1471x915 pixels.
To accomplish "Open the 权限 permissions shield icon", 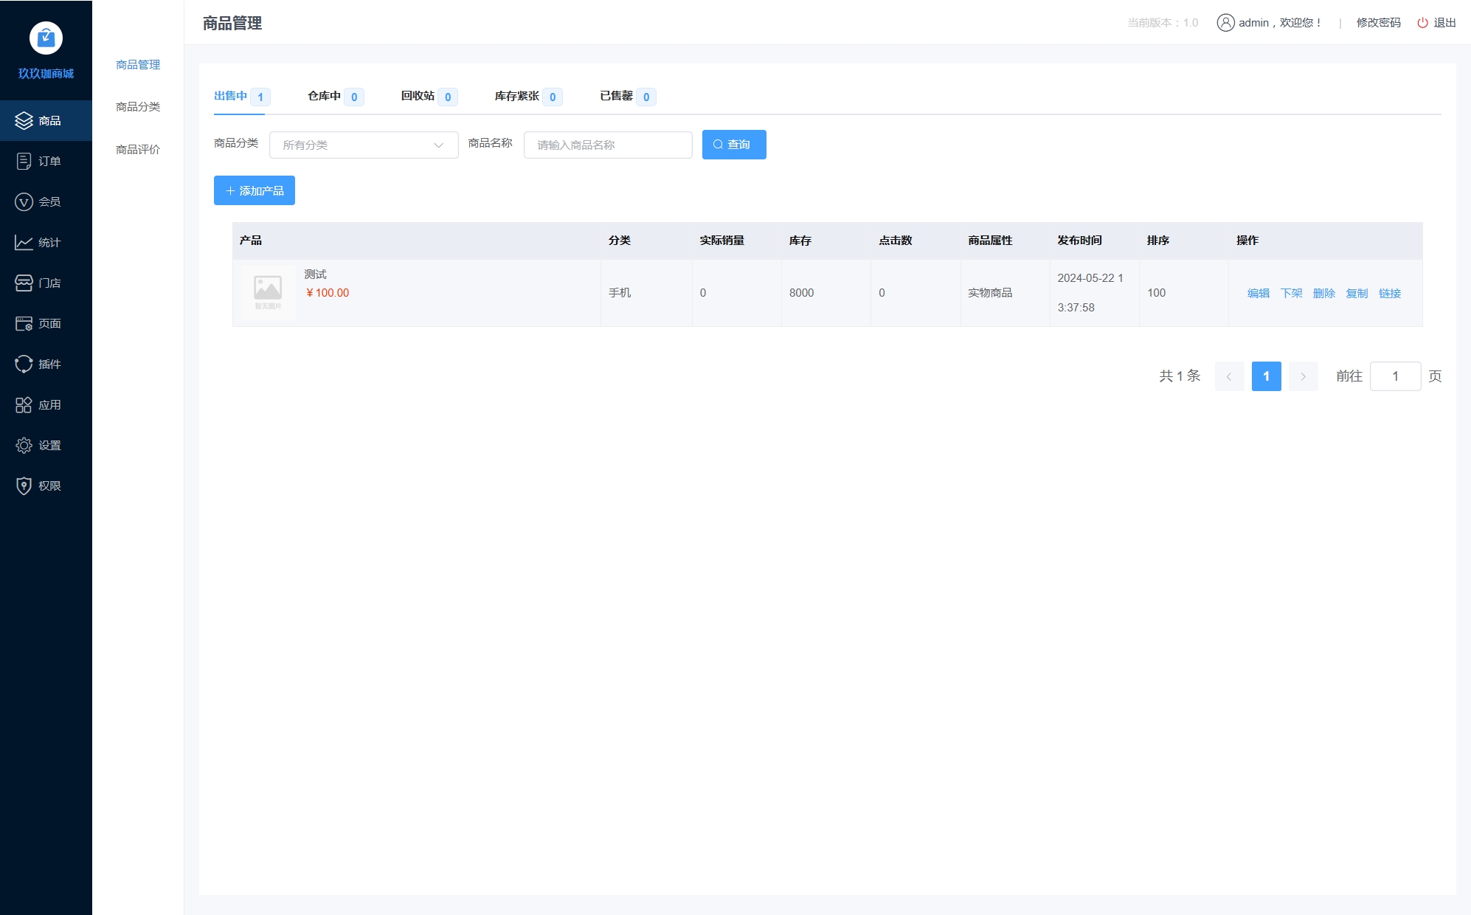I will pos(24,486).
